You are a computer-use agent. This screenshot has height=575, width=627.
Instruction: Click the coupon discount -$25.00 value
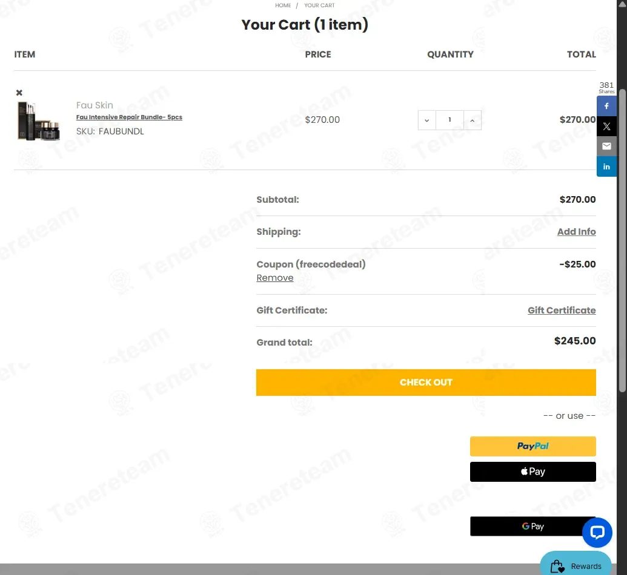(x=577, y=264)
